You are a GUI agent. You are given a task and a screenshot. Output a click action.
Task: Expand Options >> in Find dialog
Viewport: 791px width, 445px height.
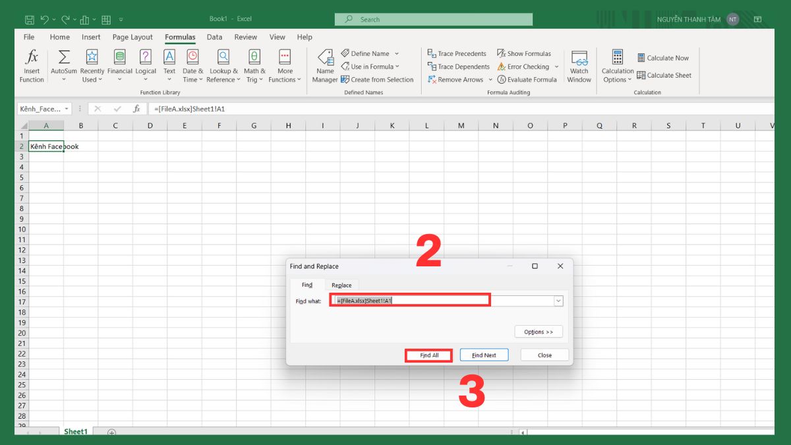539,332
